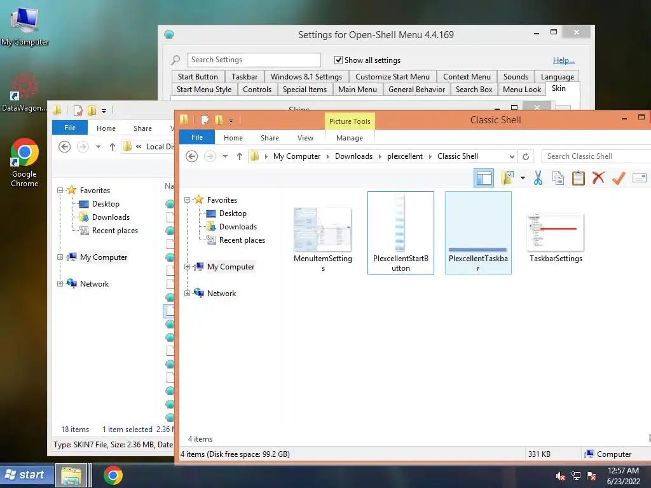
Task: Click the muted volume tray icon
Action: click(561, 476)
